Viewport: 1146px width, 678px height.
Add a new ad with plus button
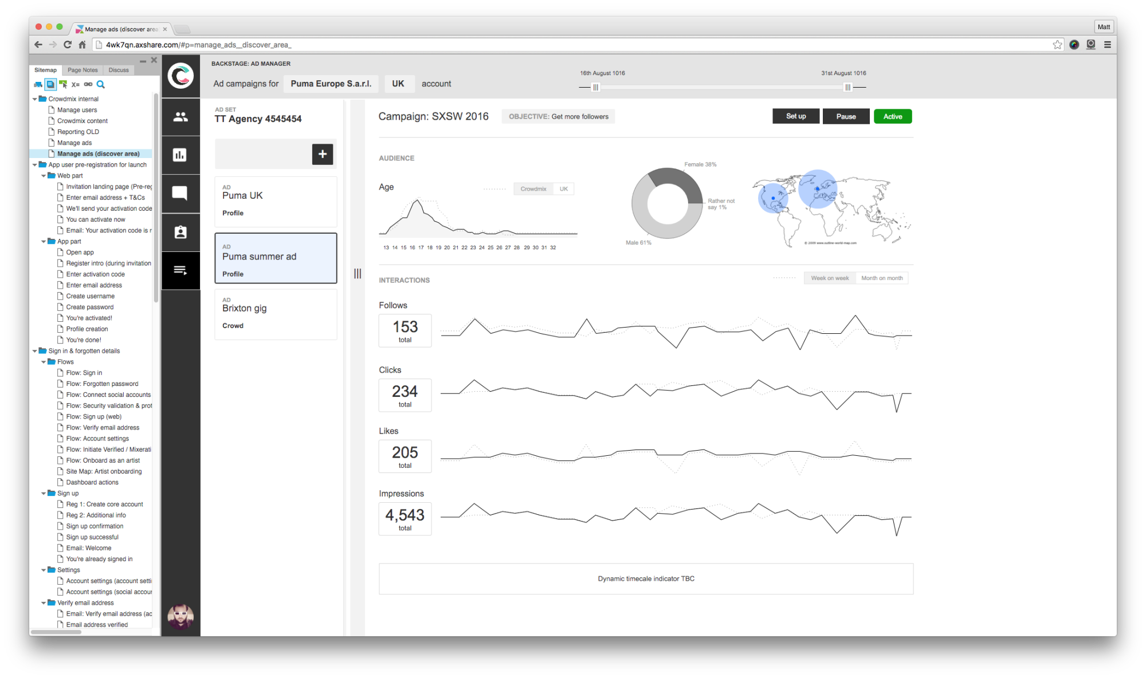point(323,154)
